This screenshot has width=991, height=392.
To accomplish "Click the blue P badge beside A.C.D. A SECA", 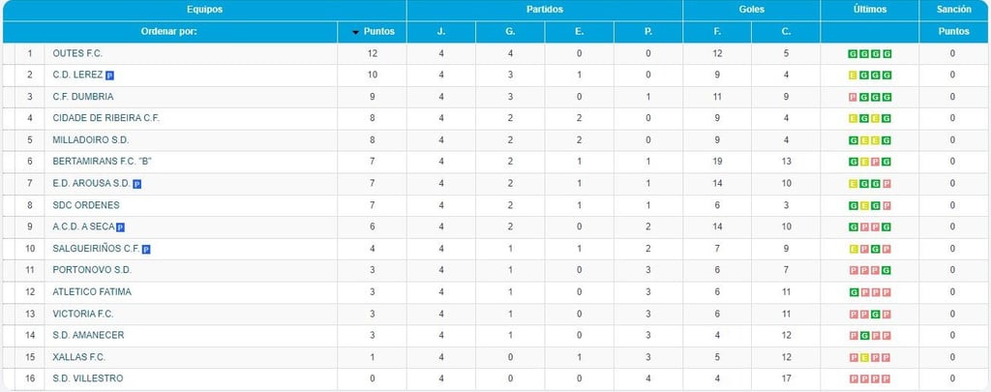I will pos(120,227).
